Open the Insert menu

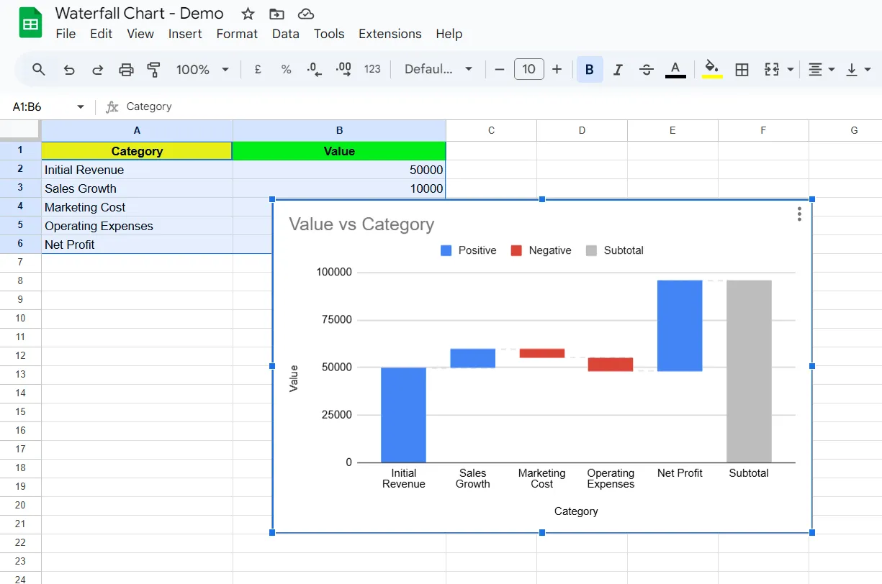[185, 34]
